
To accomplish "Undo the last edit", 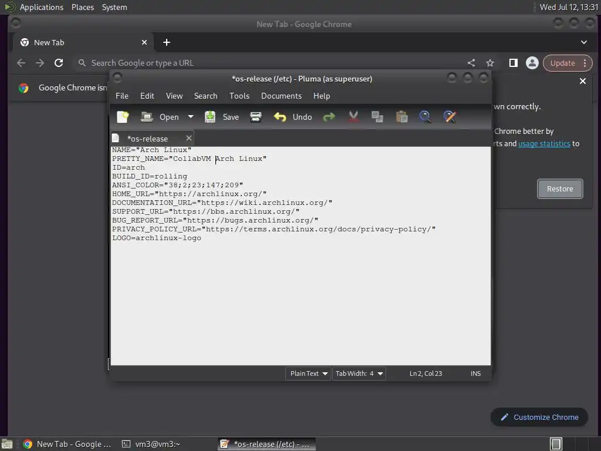I will [x=293, y=117].
